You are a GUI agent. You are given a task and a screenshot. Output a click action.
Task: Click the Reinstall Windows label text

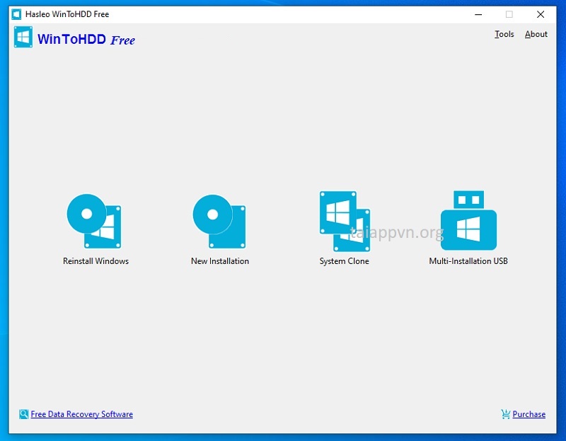coord(96,260)
